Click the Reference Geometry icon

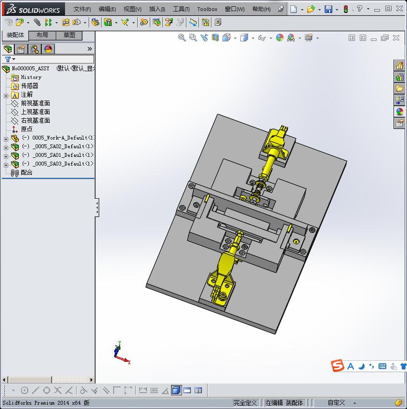[125, 23]
